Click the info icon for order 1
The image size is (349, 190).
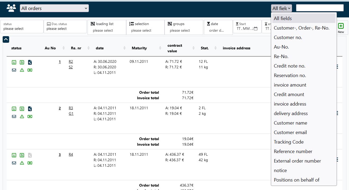[x=14, y=62]
